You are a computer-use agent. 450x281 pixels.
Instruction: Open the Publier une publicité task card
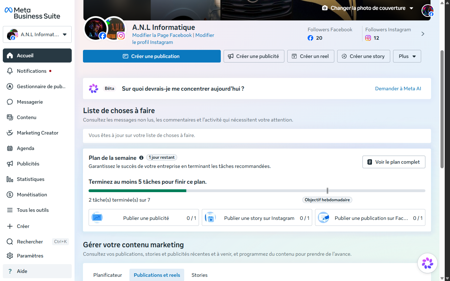[144, 218]
